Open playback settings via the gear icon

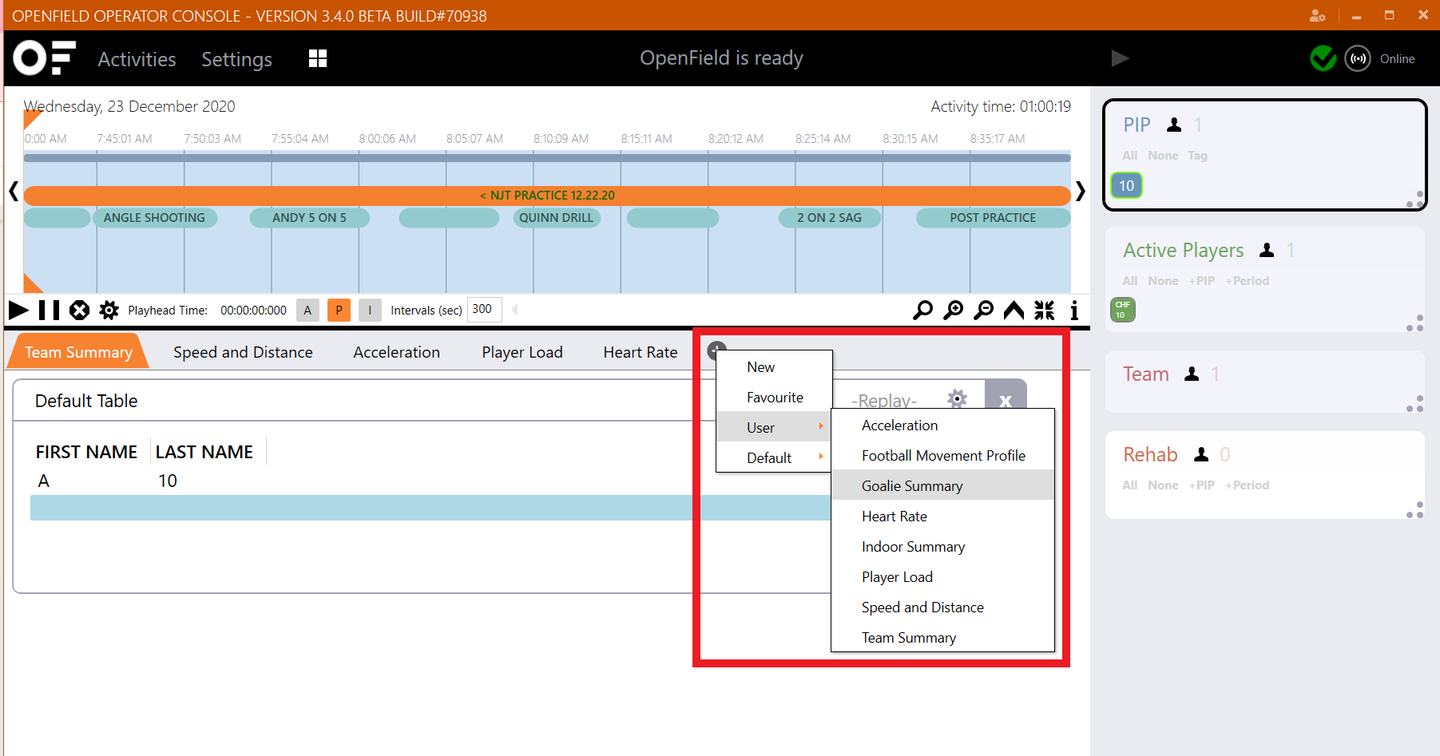pos(109,310)
